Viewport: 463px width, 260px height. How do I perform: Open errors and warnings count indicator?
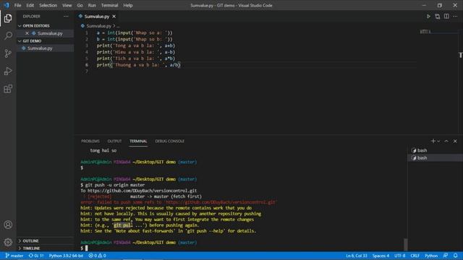tap(97, 256)
